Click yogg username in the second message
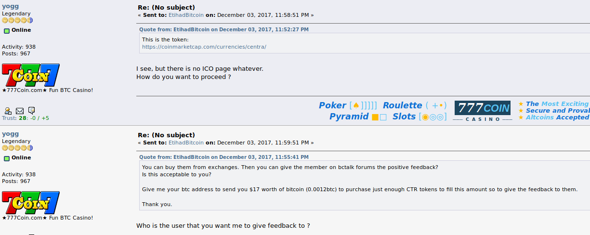Viewport: 590px width, 235px height. coord(11,134)
